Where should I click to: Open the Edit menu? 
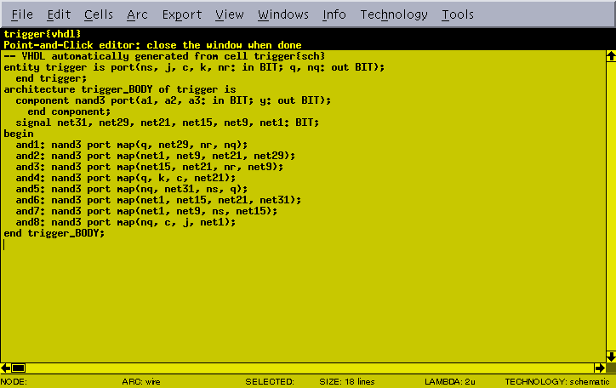click(x=59, y=14)
